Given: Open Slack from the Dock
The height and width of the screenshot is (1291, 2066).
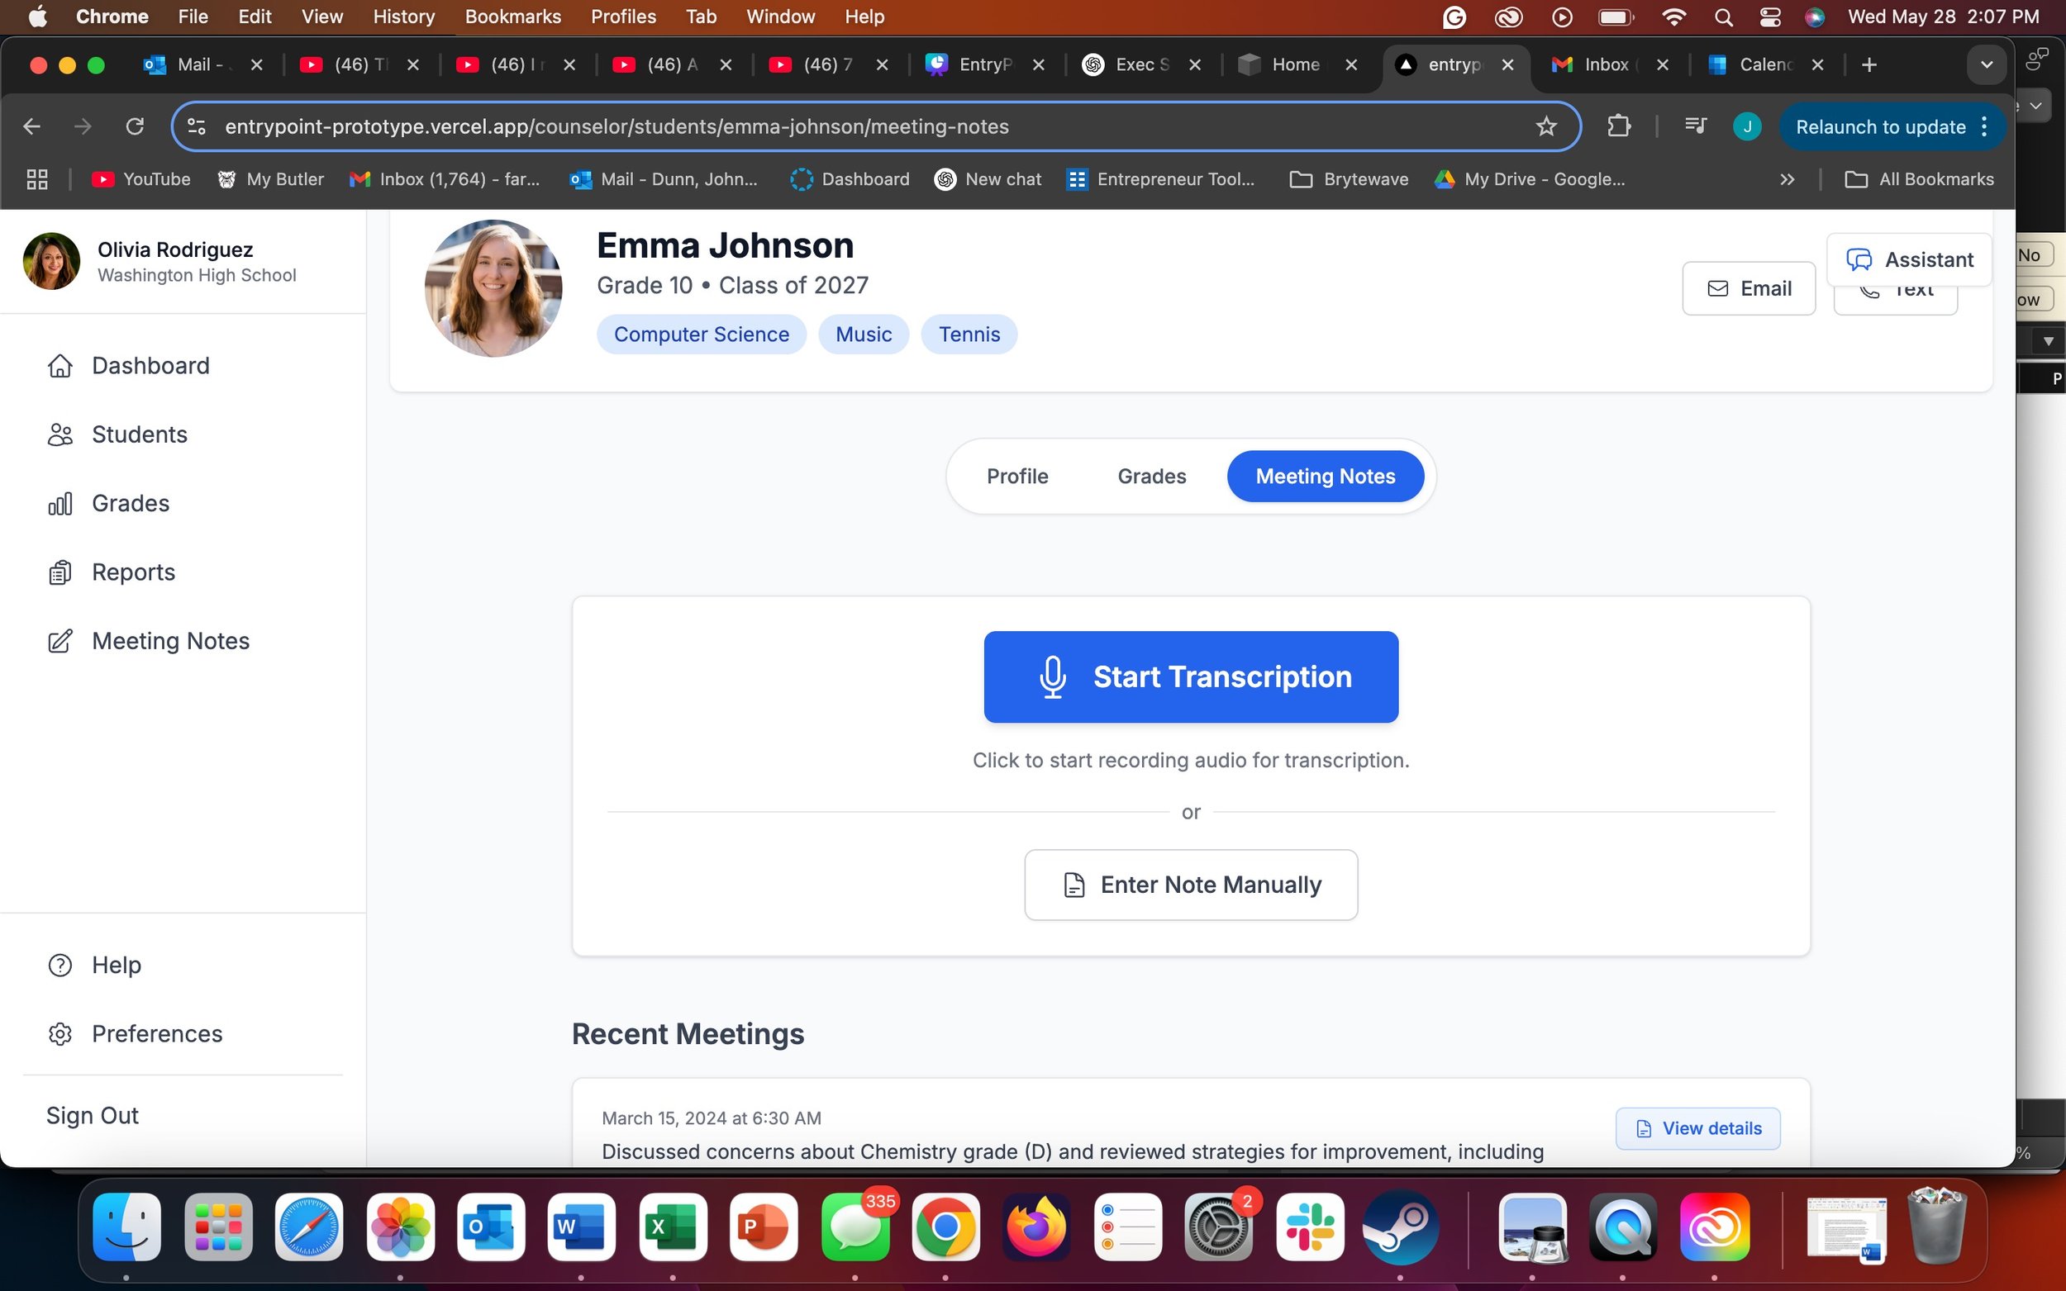Looking at the screenshot, I should 1309,1228.
